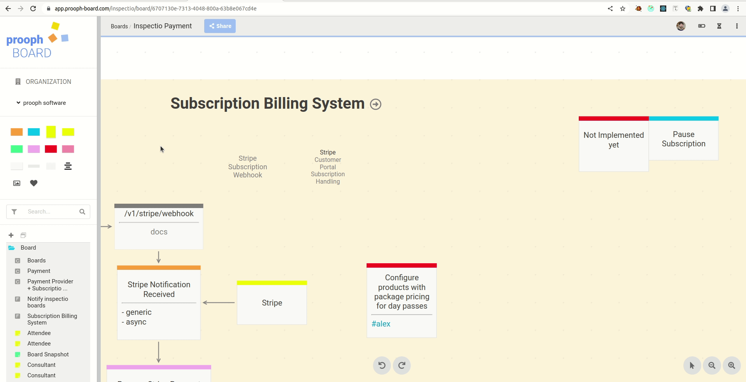Select the Not Implemented yet card
The image size is (746, 382).
pyautogui.click(x=614, y=144)
